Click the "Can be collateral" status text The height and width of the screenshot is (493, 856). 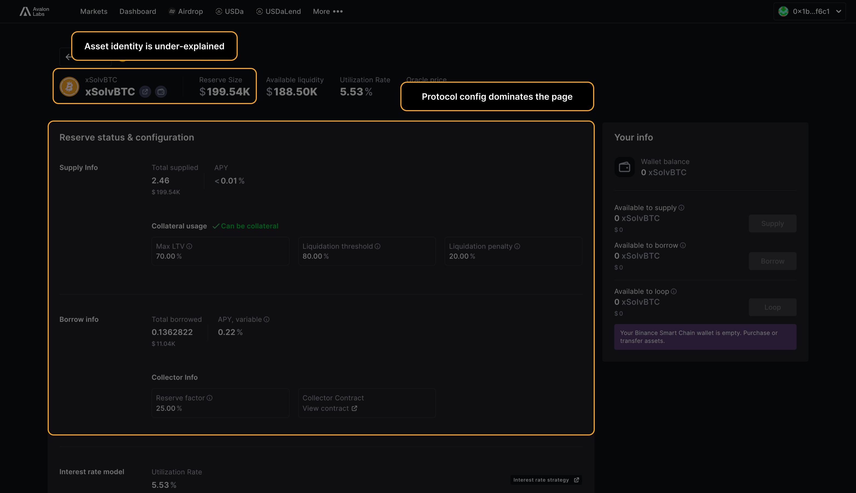[x=250, y=226]
